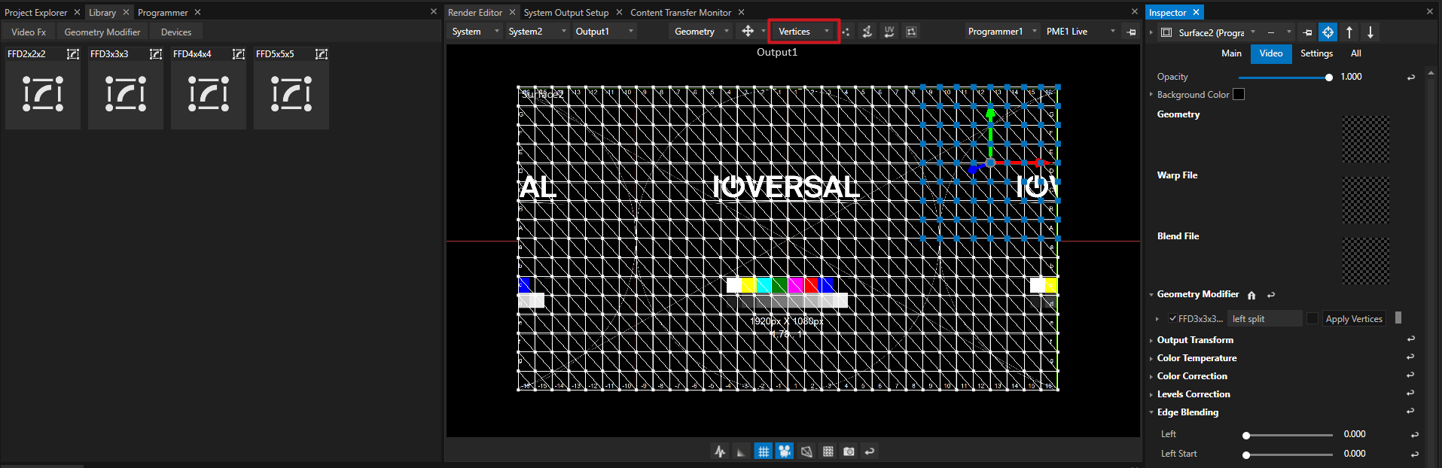
Task: Click the small icon next to FFD5x5x5 label
Action: click(x=322, y=54)
